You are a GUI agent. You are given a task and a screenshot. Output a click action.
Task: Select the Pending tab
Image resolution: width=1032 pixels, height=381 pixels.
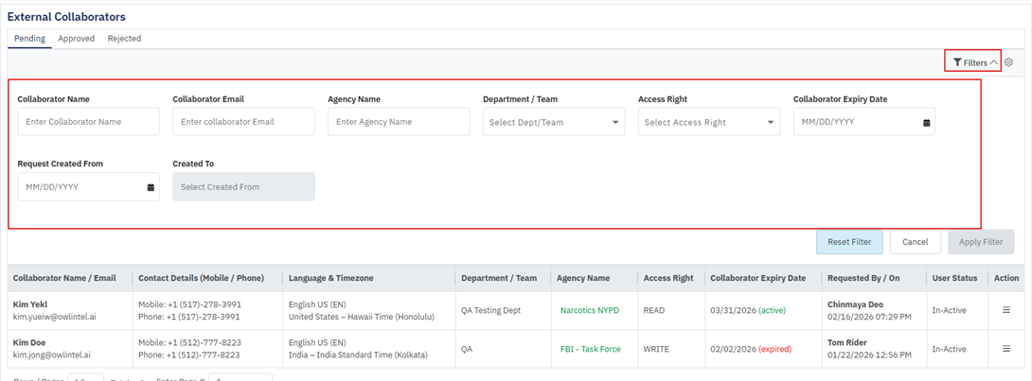(29, 39)
